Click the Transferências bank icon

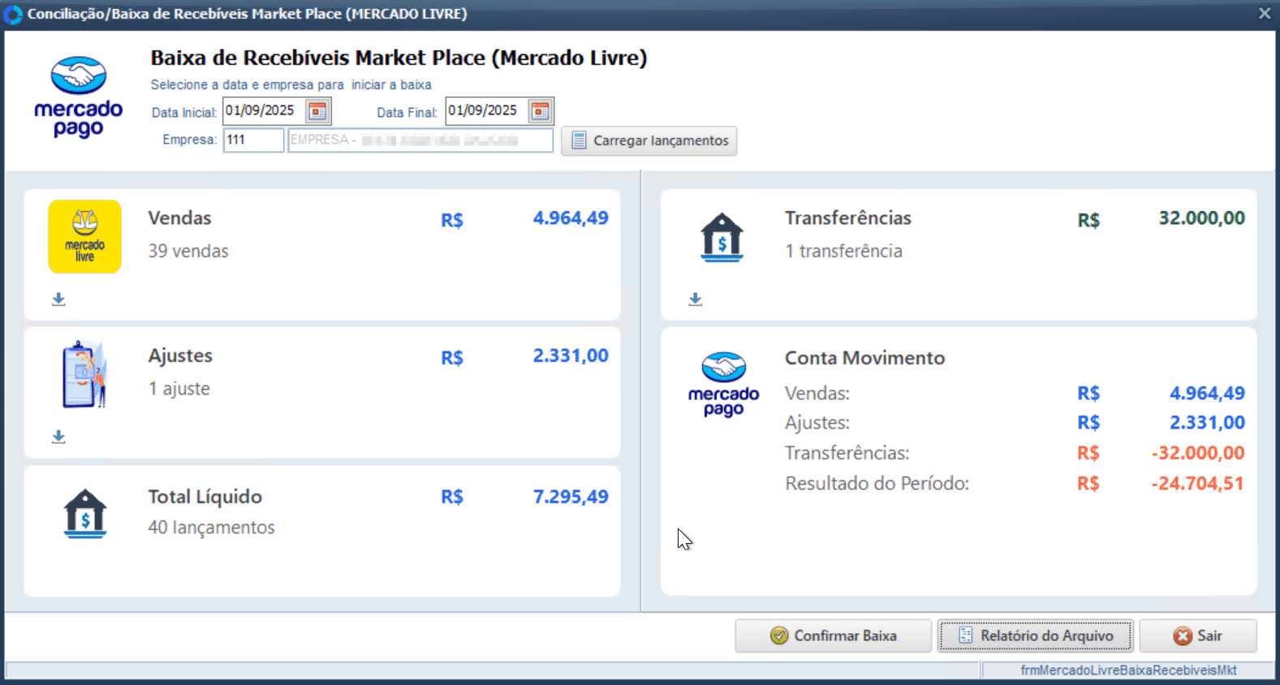point(722,237)
